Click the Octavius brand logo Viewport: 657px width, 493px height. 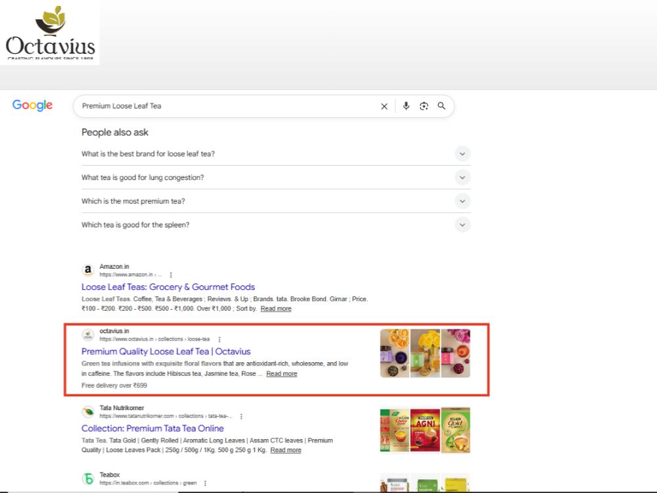click(50, 33)
